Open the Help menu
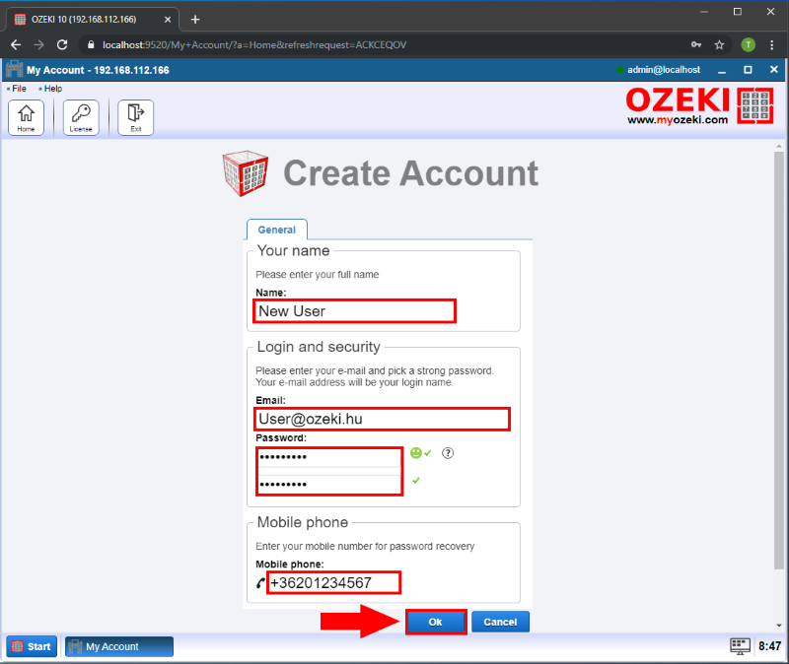Image resolution: width=789 pixels, height=664 pixels. (x=52, y=89)
